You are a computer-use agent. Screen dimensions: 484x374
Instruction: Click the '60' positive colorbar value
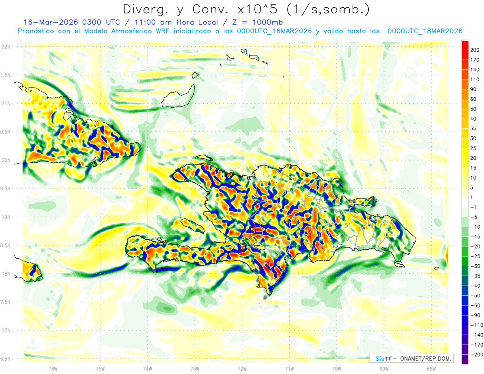pos(474,99)
